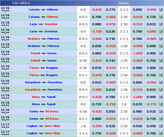Open chart icon for Empoli-Genoa 0.50 handicap row

tap(161, 61)
